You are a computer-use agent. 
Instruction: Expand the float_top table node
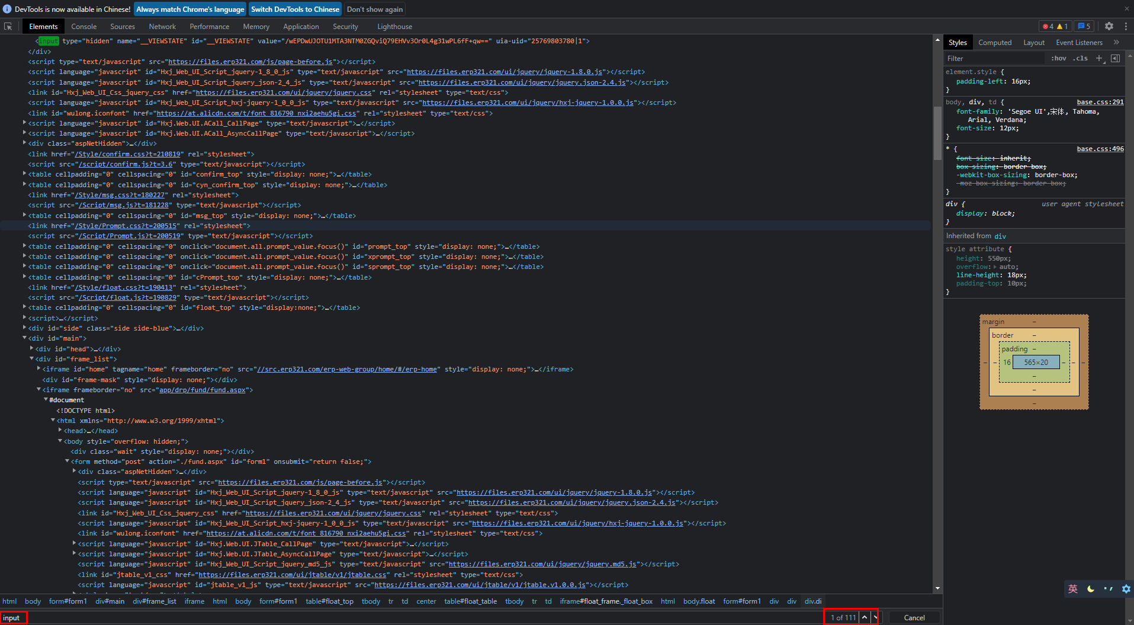[x=24, y=307]
